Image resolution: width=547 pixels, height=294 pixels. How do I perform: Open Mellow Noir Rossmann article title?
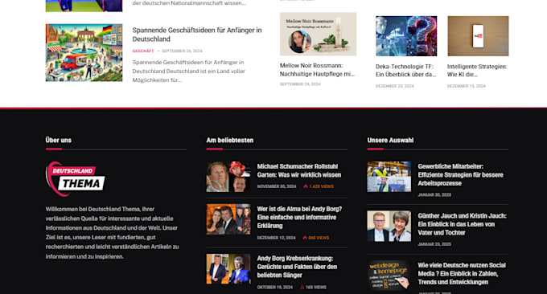pos(317,70)
